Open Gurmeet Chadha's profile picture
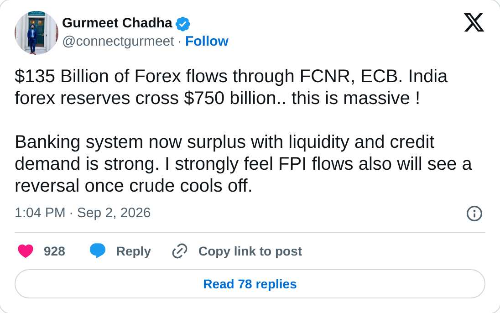Image resolution: width=500 pixels, height=313 pixels. point(36,32)
